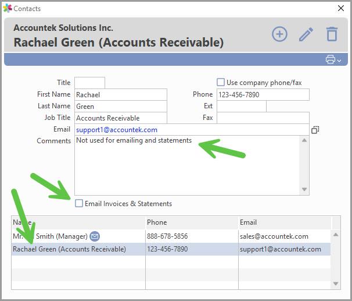
Task: Select the Smith (Manager) contact row
Action: click(171, 236)
